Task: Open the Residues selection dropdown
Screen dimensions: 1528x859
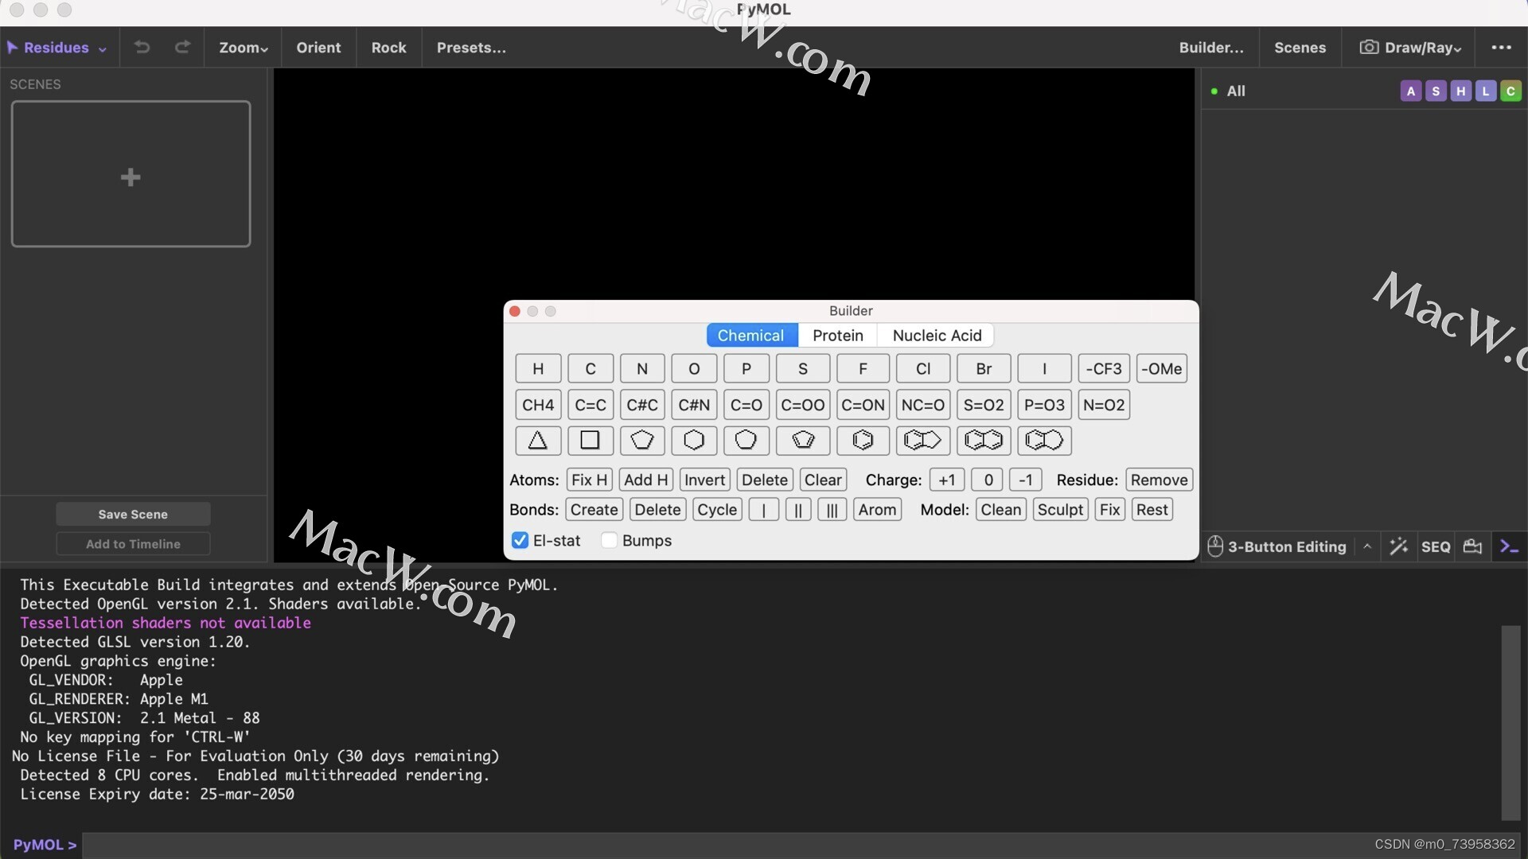Action: pyautogui.click(x=56, y=48)
